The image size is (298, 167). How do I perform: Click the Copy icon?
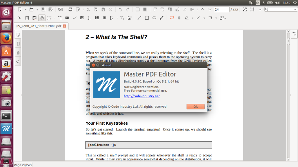click(x=96, y=9)
